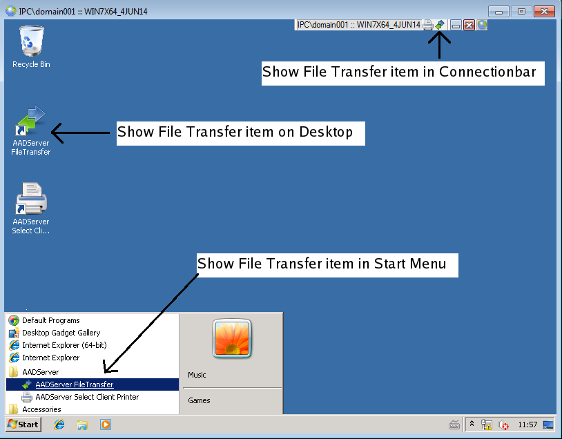
Task: Open Music link in Start Menu
Action: pos(197,375)
